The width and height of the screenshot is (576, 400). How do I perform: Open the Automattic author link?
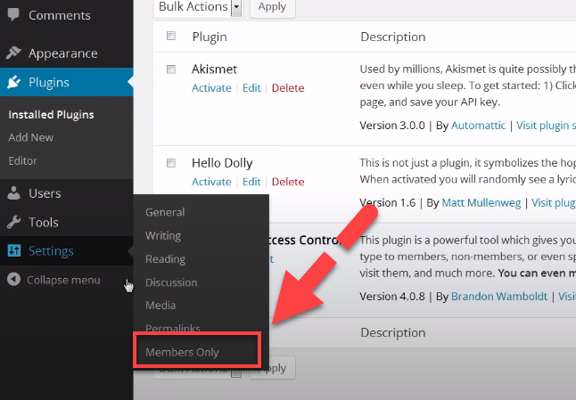pyautogui.click(x=478, y=126)
